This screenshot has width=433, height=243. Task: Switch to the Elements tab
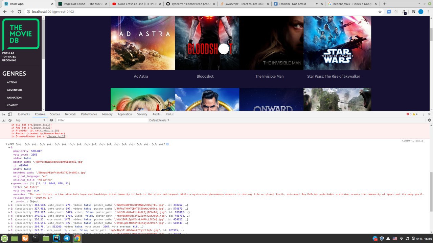24,114
